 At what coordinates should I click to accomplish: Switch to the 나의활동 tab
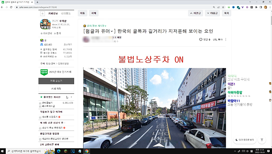(x=66, y=14)
